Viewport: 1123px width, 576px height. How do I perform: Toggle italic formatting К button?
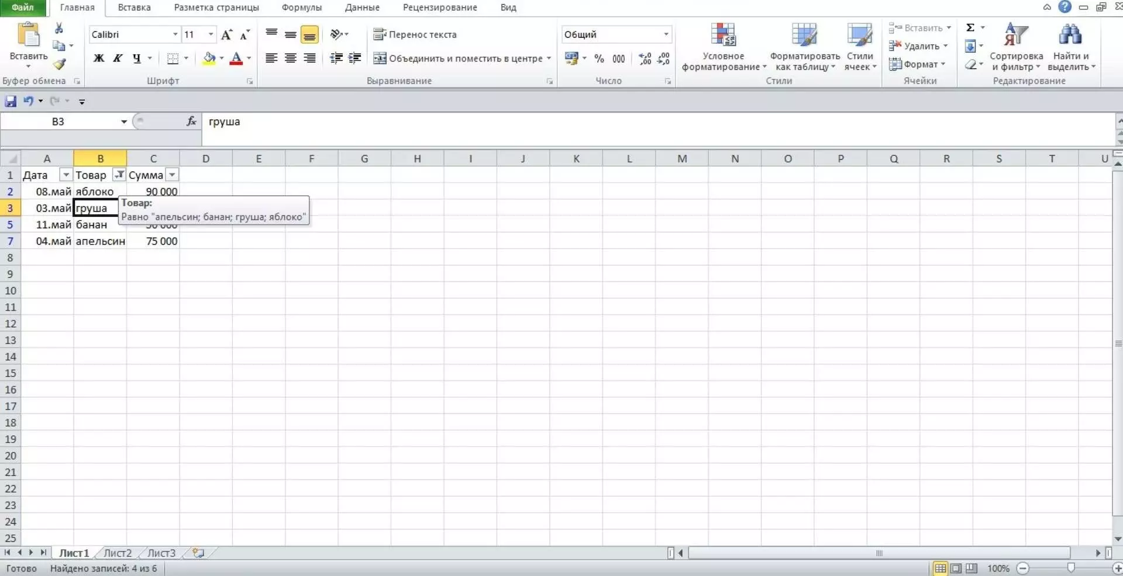[x=118, y=58]
